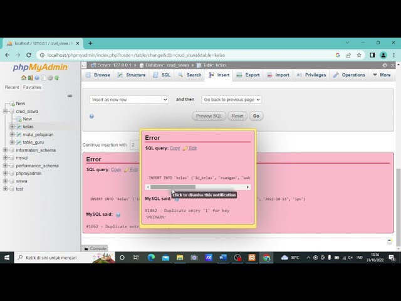The width and height of the screenshot is (401, 301).
Task: Open the Privileges tab
Action: tap(311, 75)
